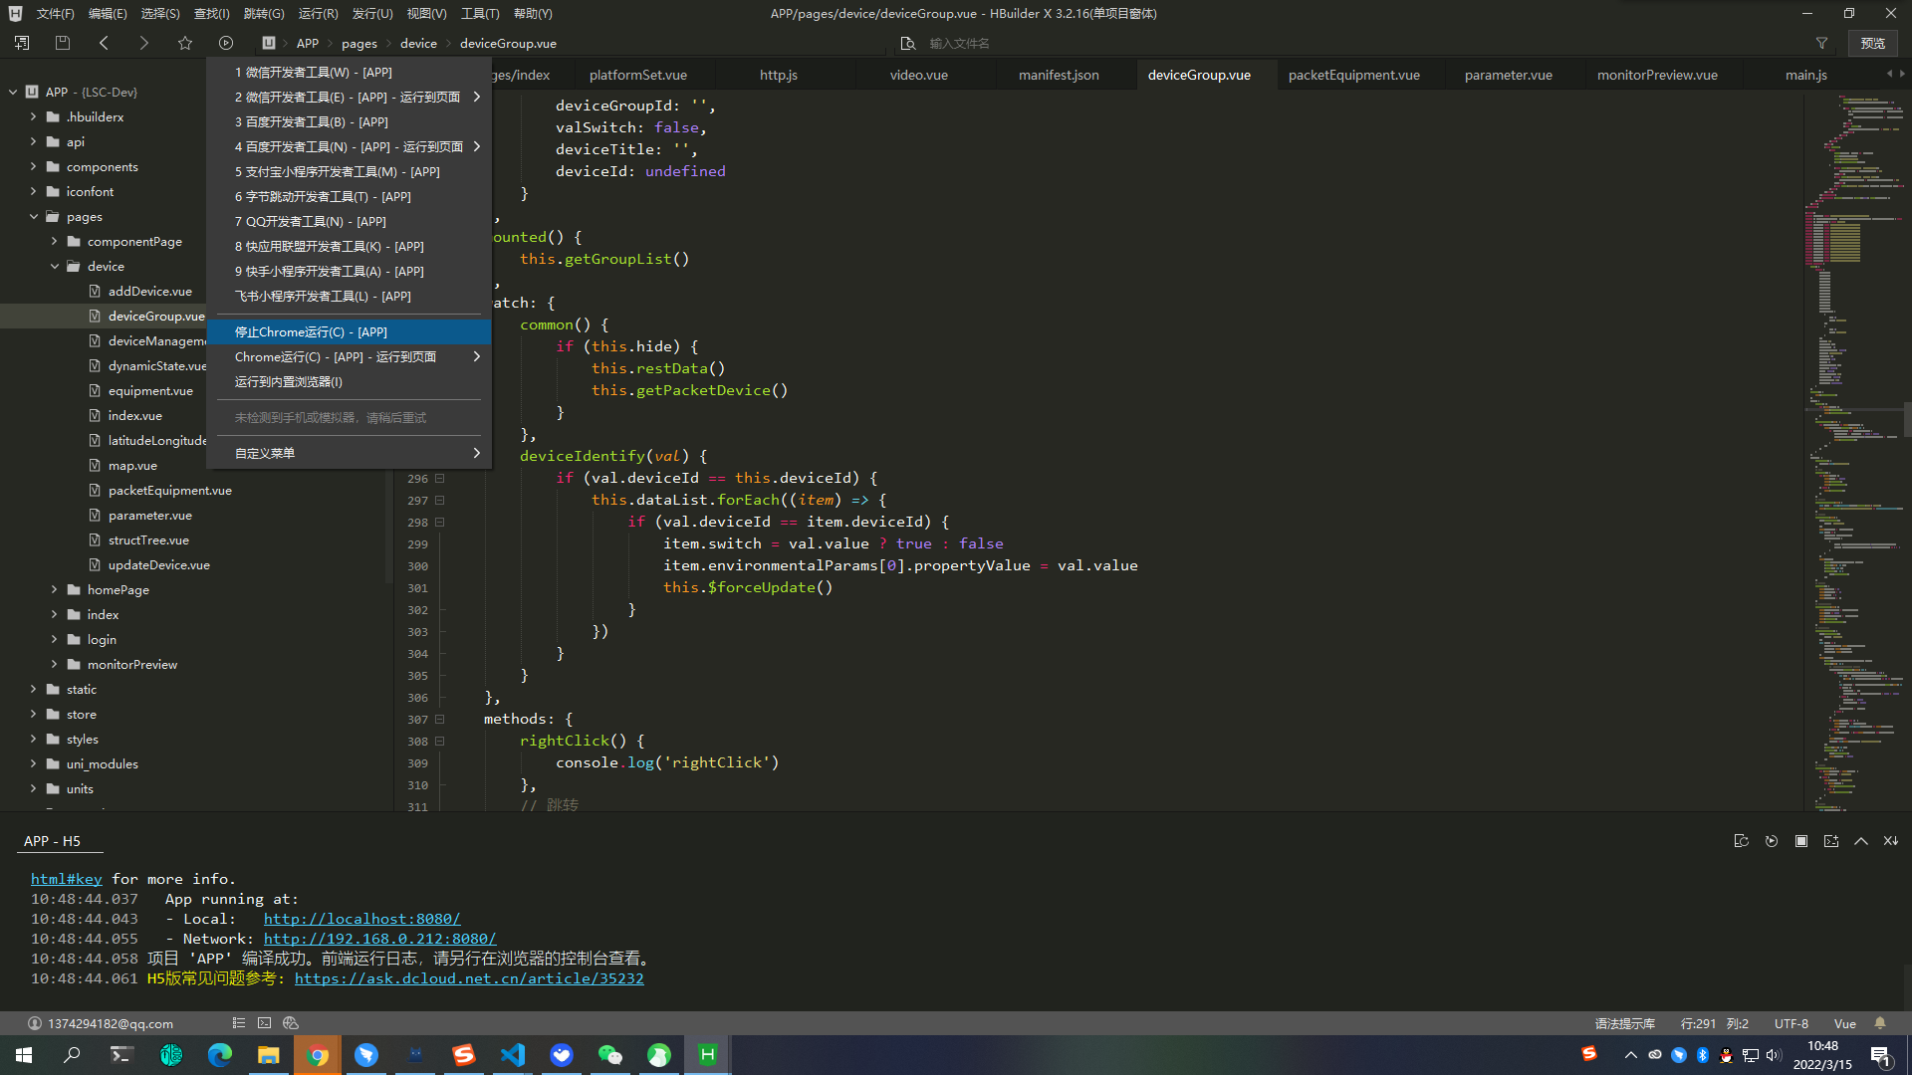
Task: Click notification bell in status bar
Action: coord(1880,1023)
